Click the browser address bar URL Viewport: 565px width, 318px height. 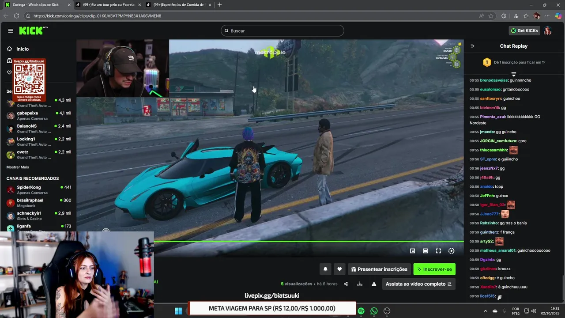97,16
